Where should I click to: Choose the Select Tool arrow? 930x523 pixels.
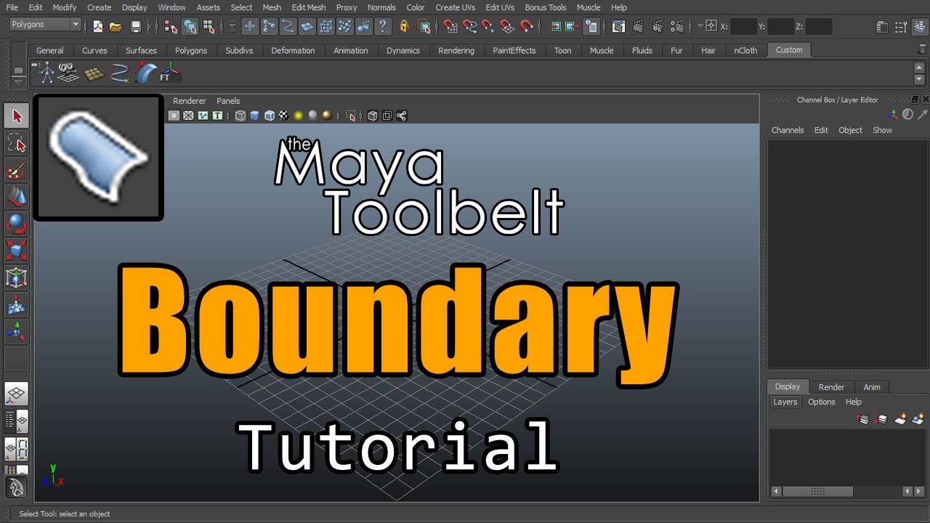(17, 115)
